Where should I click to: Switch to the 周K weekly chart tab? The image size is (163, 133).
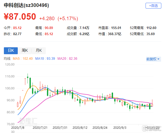point(25,51)
